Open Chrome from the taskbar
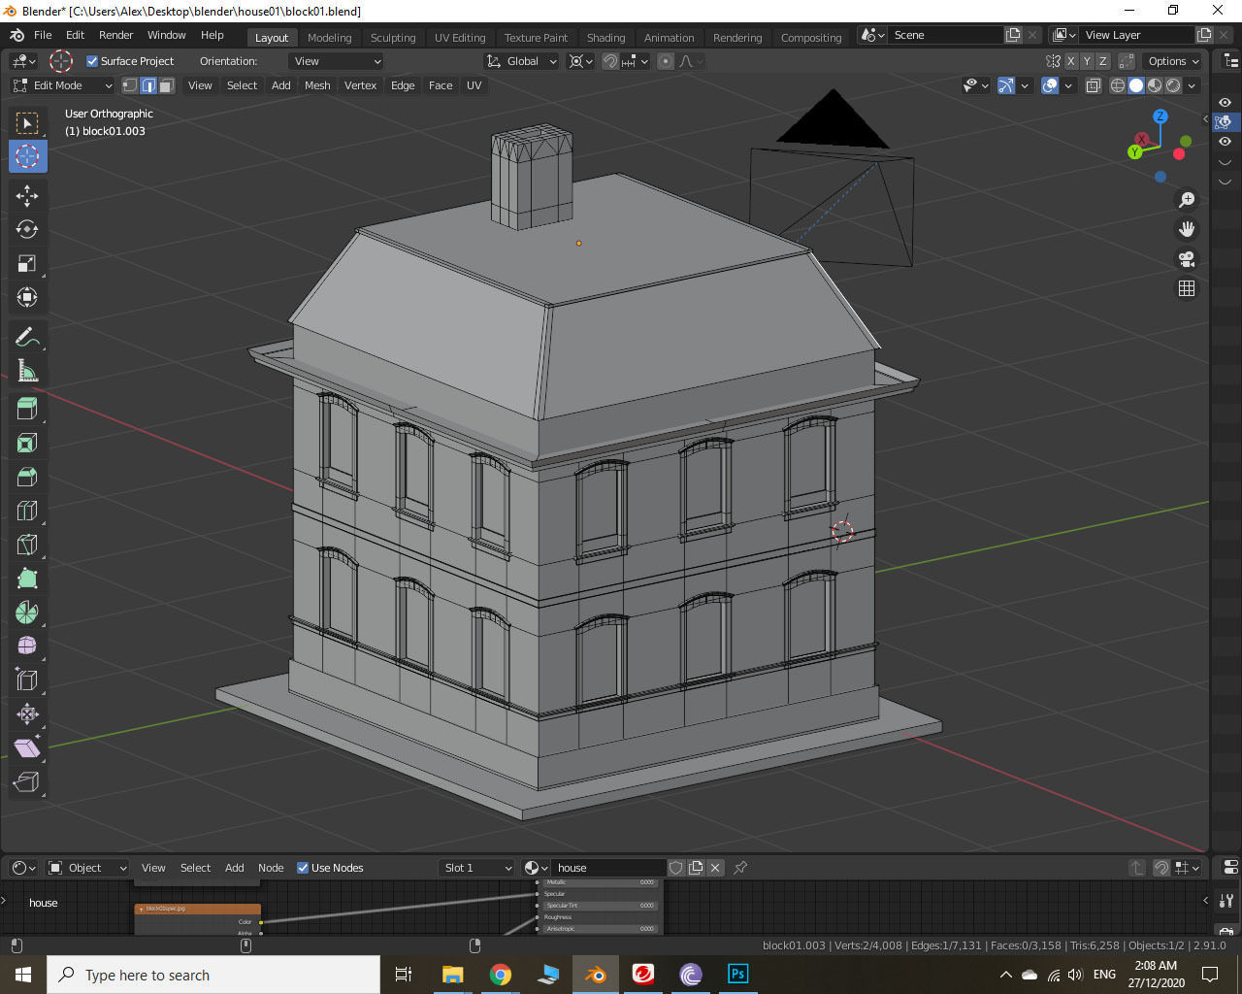The width and height of the screenshot is (1242, 994). pos(501,974)
